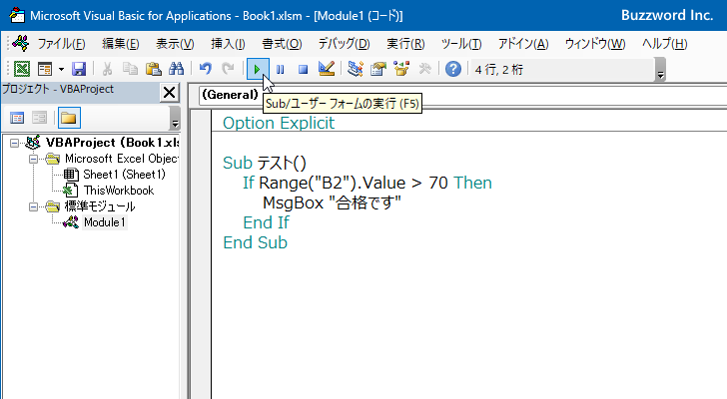Open the デバッグ(D) menu
This screenshot has height=399, width=727.
click(x=344, y=44)
